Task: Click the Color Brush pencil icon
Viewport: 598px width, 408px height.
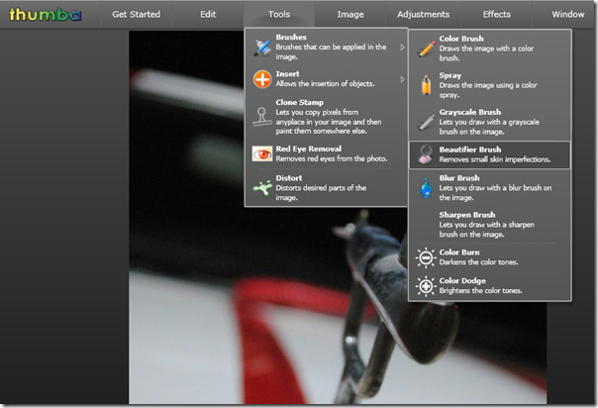Action: (x=427, y=49)
